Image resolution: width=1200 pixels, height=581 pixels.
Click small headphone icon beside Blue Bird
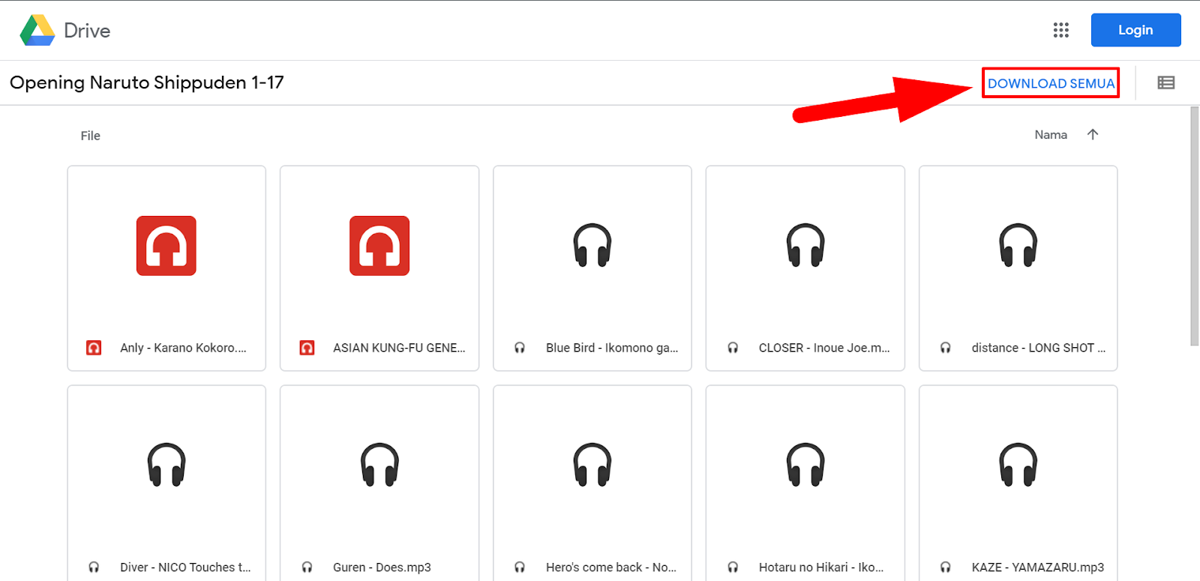click(520, 348)
